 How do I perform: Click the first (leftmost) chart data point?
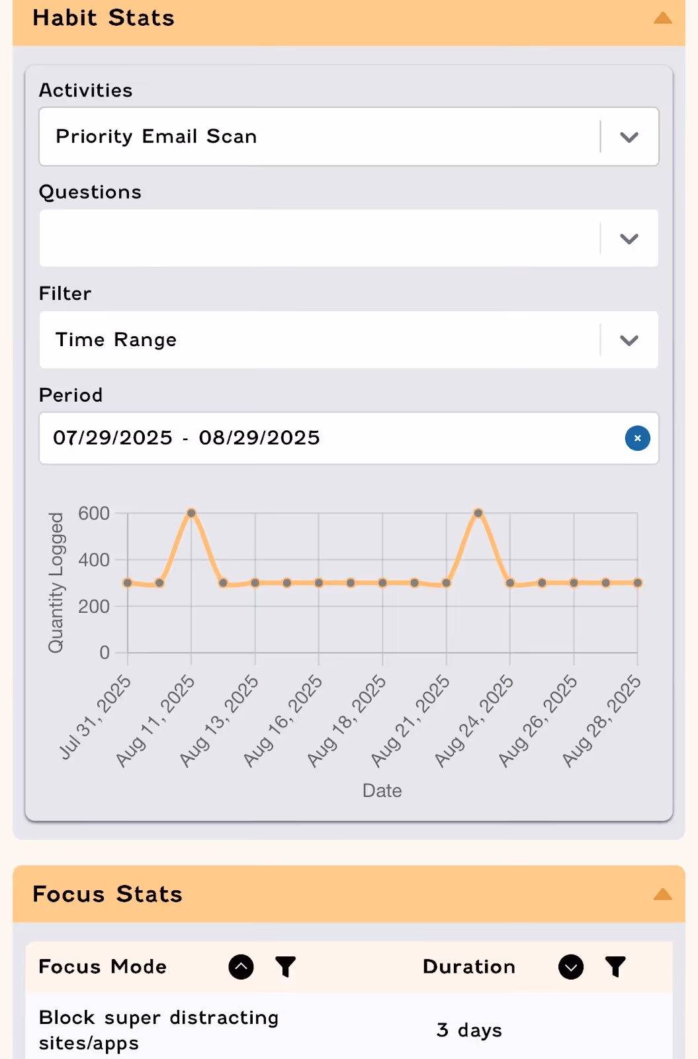click(128, 583)
